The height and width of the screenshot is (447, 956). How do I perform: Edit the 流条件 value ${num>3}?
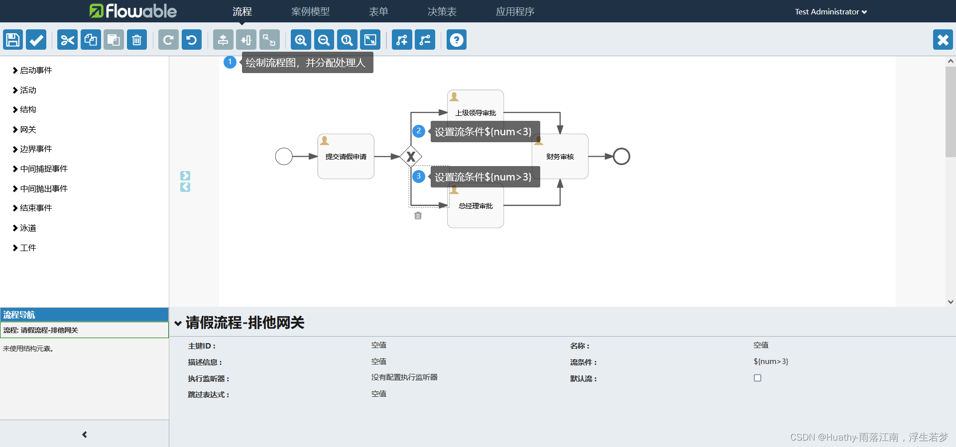[771, 361]
